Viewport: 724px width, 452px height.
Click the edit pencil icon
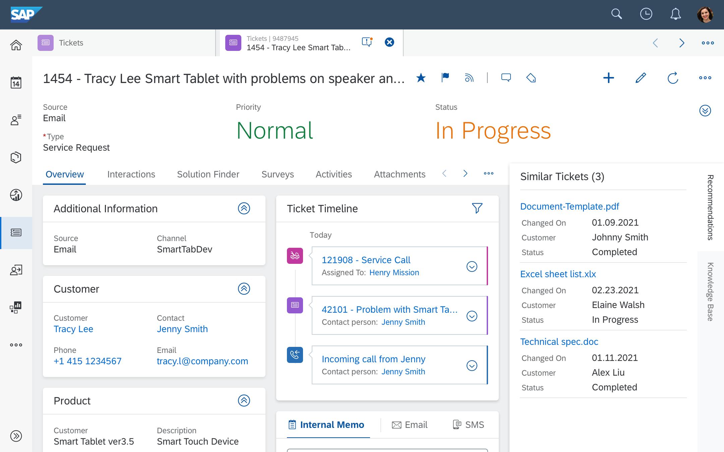pyautogui.click(x=641, y=78)
